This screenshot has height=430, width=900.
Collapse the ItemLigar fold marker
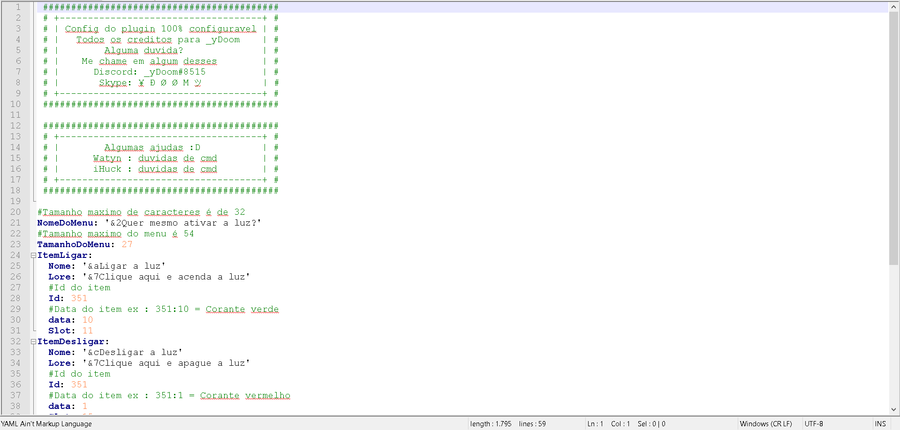(33, 256)
